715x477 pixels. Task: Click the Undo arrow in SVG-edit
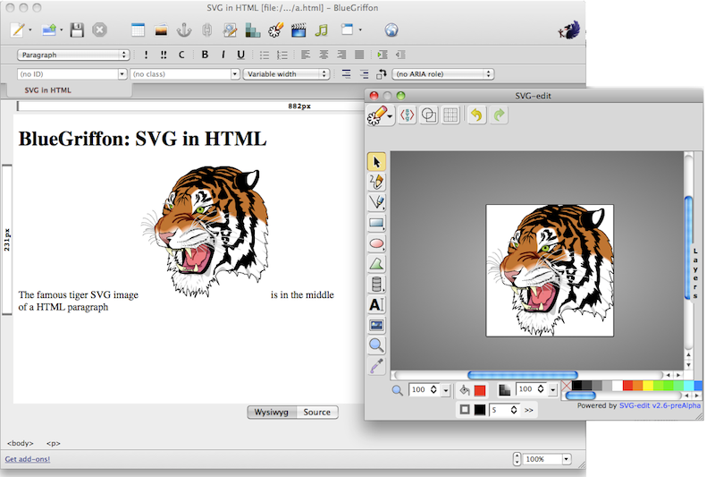[476, 115]
